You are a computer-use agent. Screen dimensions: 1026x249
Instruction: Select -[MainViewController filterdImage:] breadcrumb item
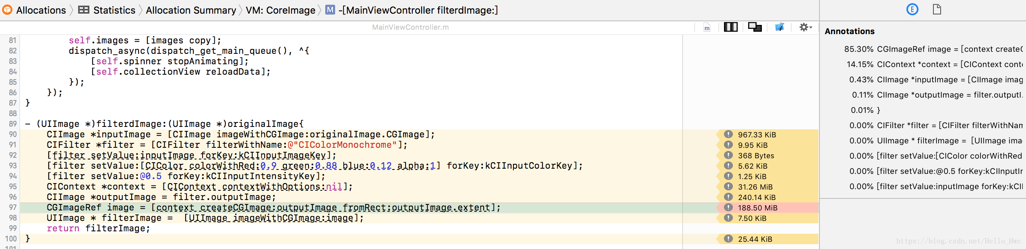tap(418, 10)
